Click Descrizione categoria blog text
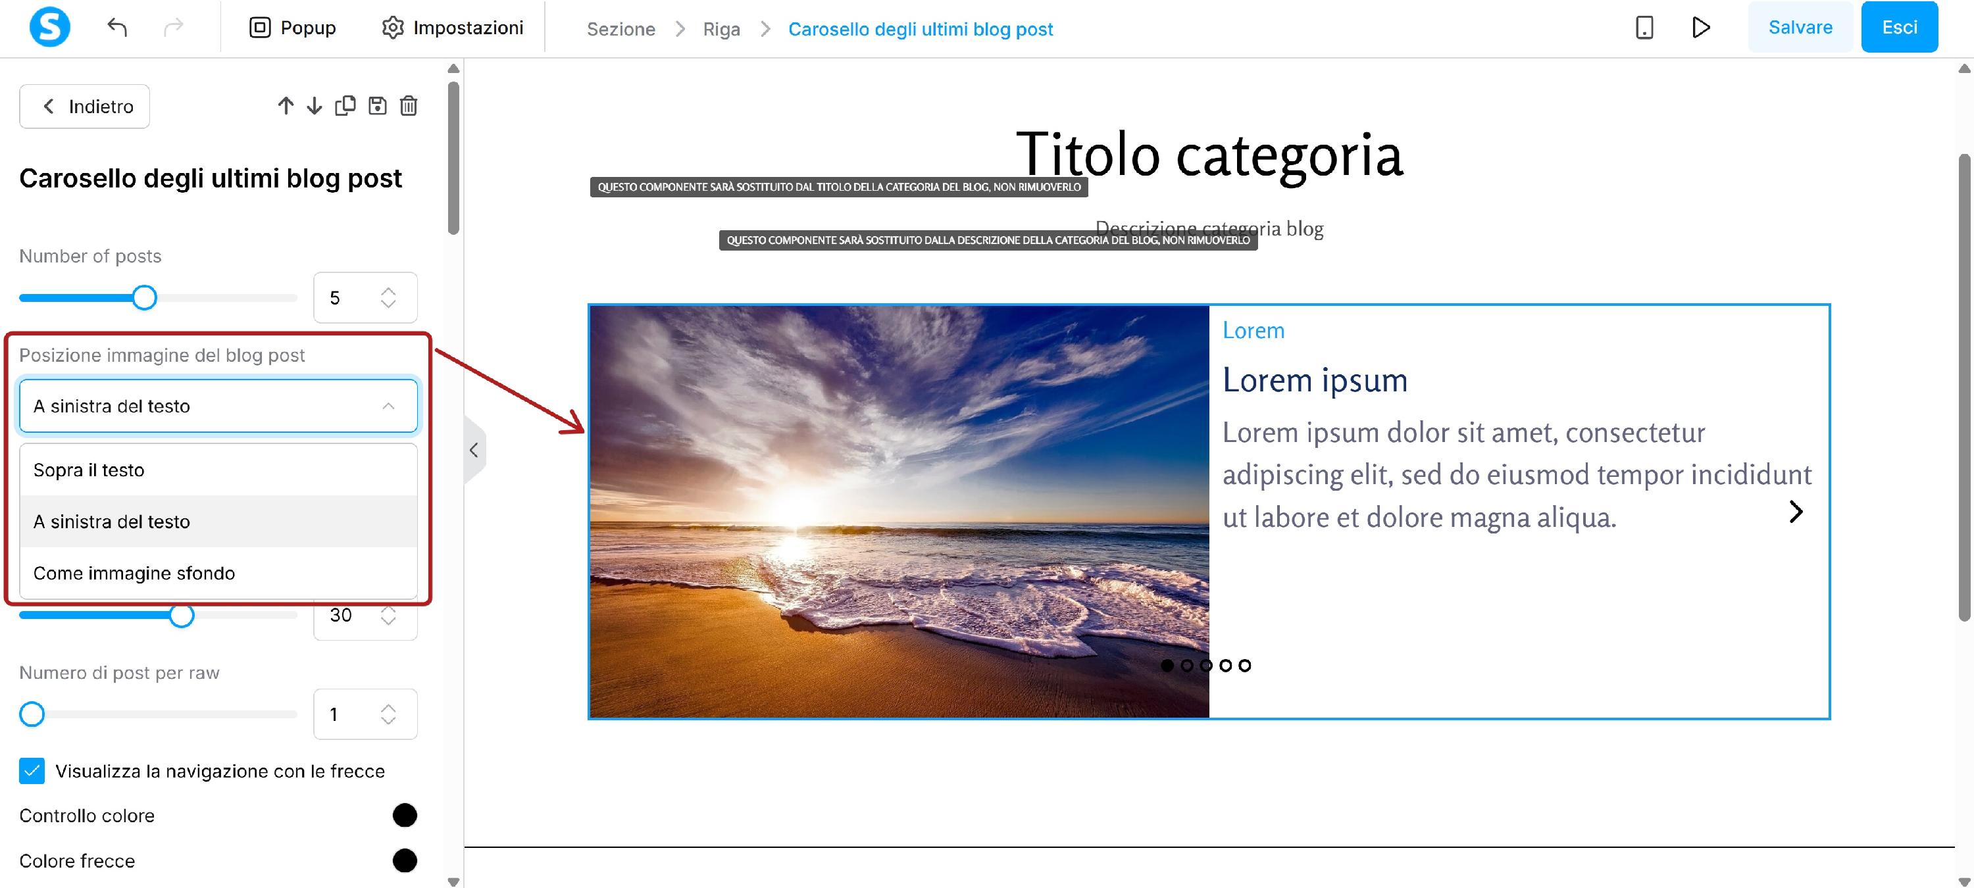Viewport: 1974px width, 888px height. pyautogui.click(x=1209, y=228)
